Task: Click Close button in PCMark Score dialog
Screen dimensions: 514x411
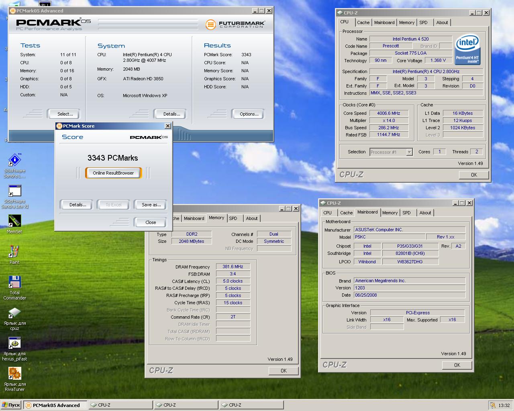Action: pyautogui.click(x=151, y=222)
